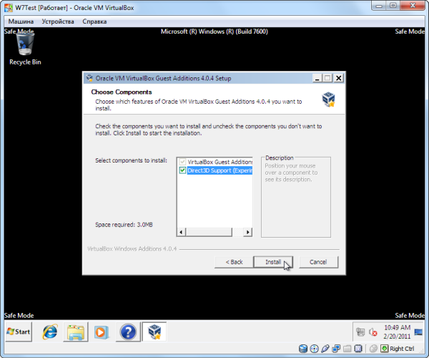Click the component list left scroll arrow
The height and width of the screenshot is (358, 429).
[x=181, y=232]
